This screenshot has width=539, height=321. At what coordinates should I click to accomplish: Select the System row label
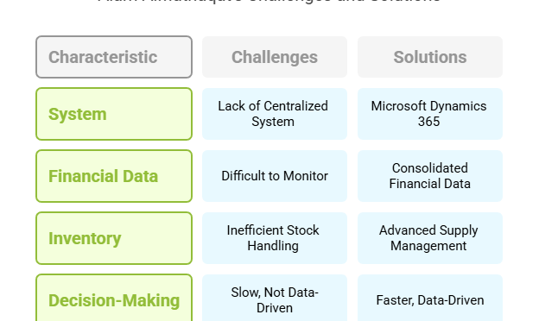point(114,114)
